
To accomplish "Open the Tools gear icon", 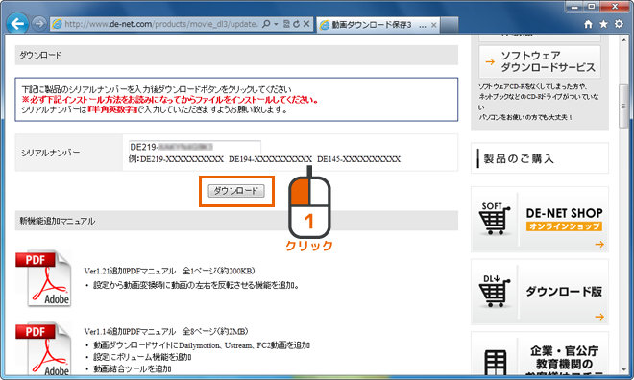I will 619,24.
